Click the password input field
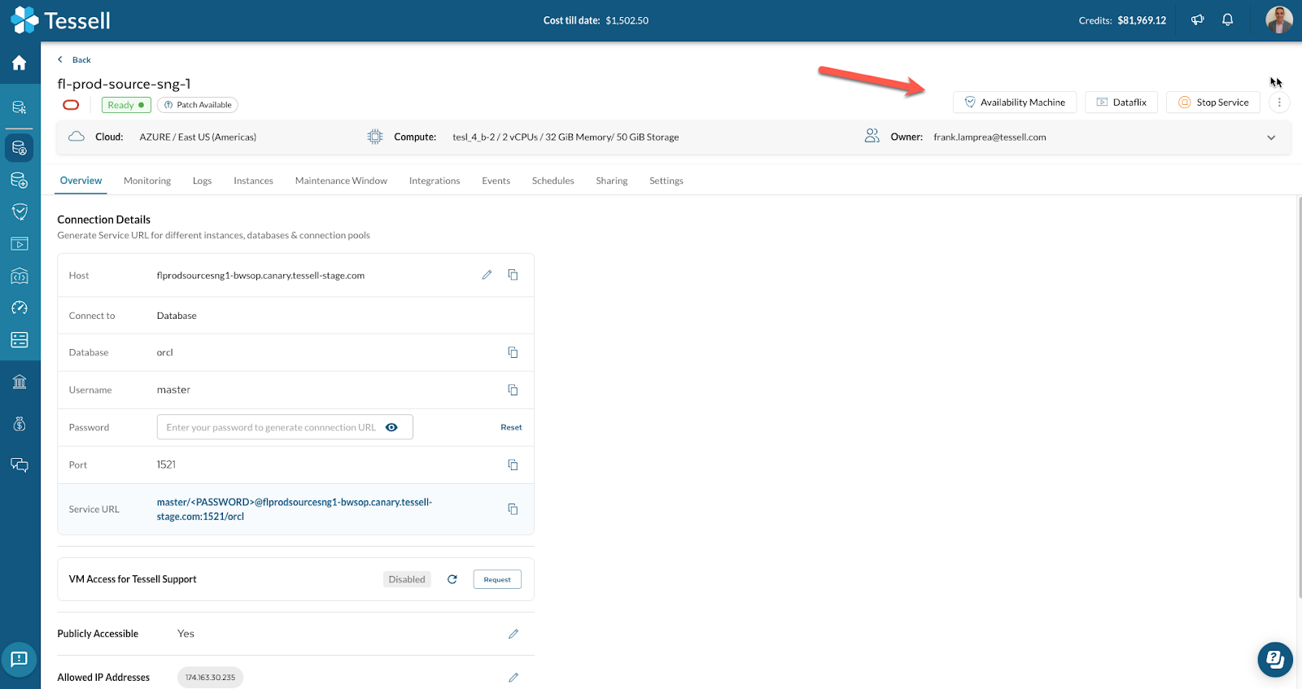 pyautogui.click(x=285, y=427)
